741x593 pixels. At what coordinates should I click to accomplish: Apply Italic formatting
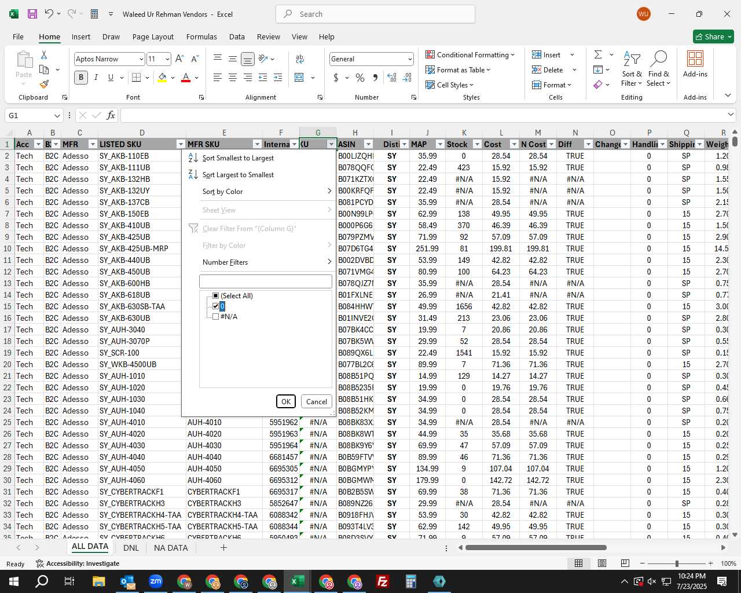tap(96, 77)
